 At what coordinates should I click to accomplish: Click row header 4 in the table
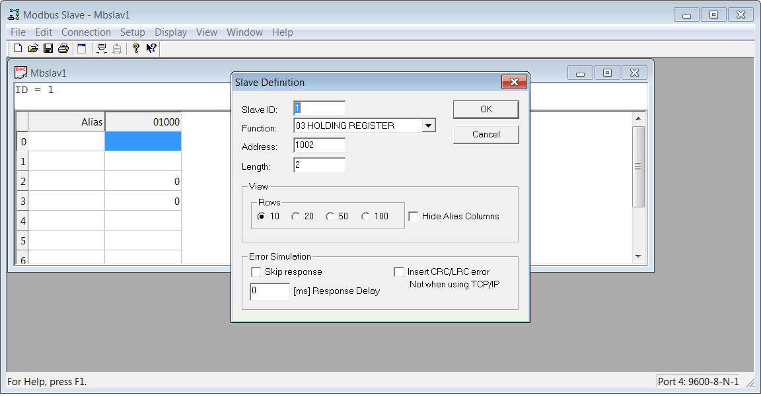click(x=23, y=221)
